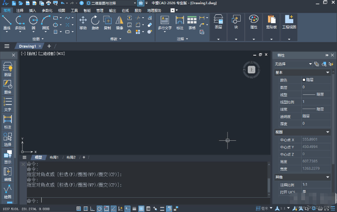Screen dimensions: 337x212
Task: Switch to the 插入 ribbon tab
Action: [x=32, y=10]
